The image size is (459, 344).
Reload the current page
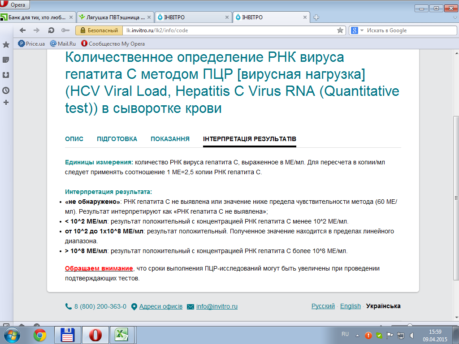tap(51, 30)
